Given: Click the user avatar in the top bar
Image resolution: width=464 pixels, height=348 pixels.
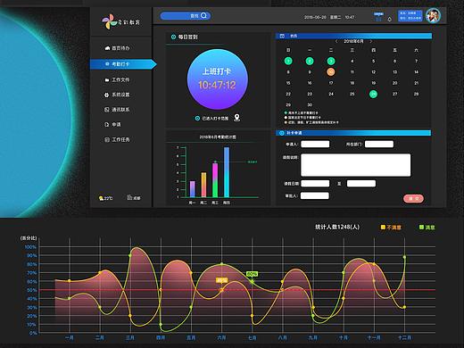Looking at the screenshot, I should [433, 15].
